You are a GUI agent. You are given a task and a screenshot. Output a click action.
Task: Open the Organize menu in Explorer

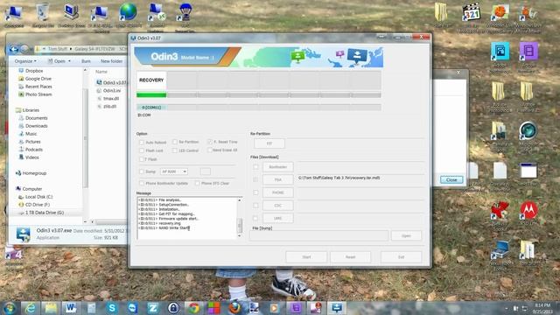(x=25, y=61)
